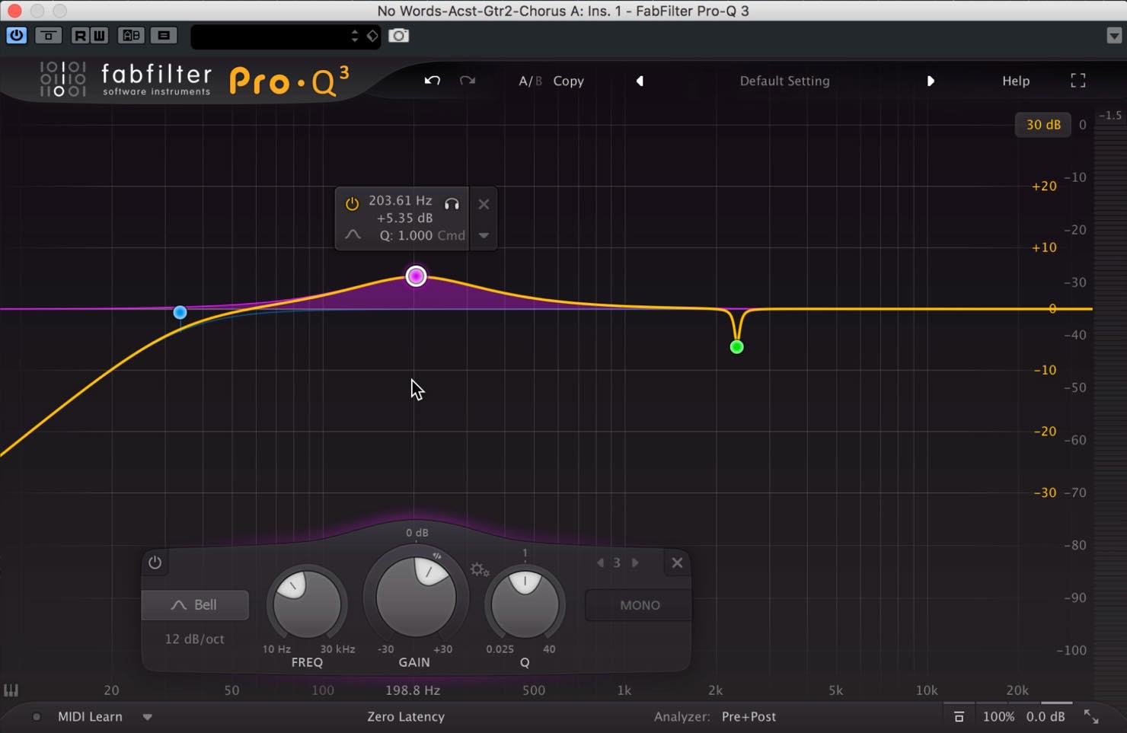Select next band with right arrow near 3
The height and width of the screenshot is (733, 1127).
635,562
